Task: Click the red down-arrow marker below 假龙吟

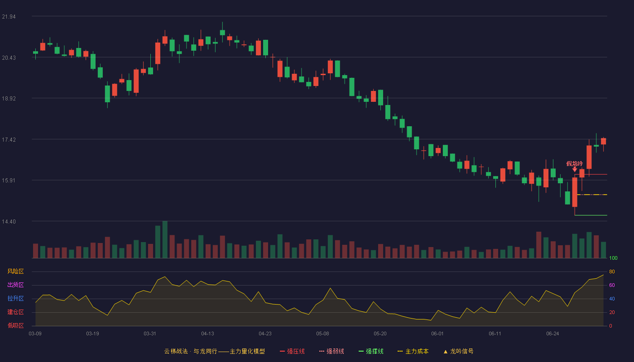Action: (x=575, y=170)
